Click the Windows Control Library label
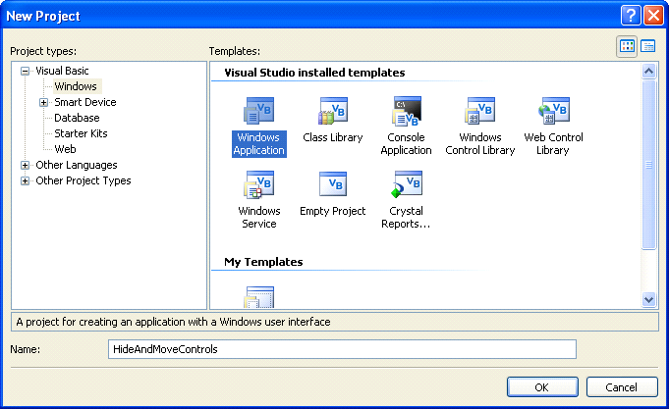This screenshot has width=669, height=409. 480,144
